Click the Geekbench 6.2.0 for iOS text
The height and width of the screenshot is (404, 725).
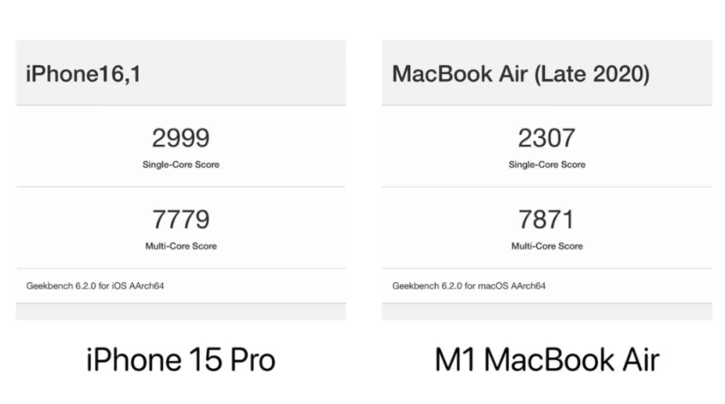95,286
